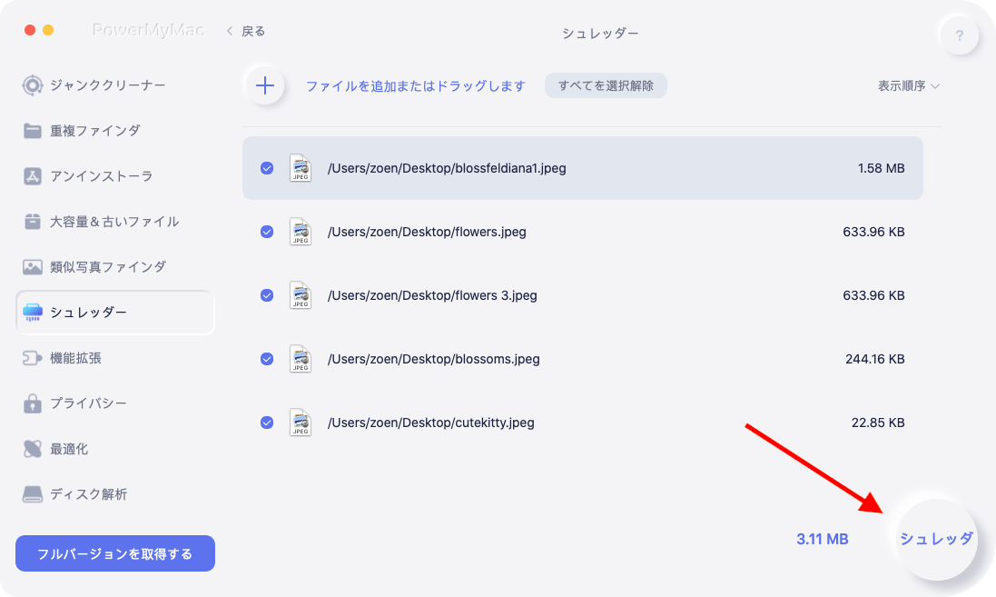Viewport: 996px width, 597px height.
Task: Select the /Users/zoen/Desktop/flowers 3.jpeg path
Action: 432,295
